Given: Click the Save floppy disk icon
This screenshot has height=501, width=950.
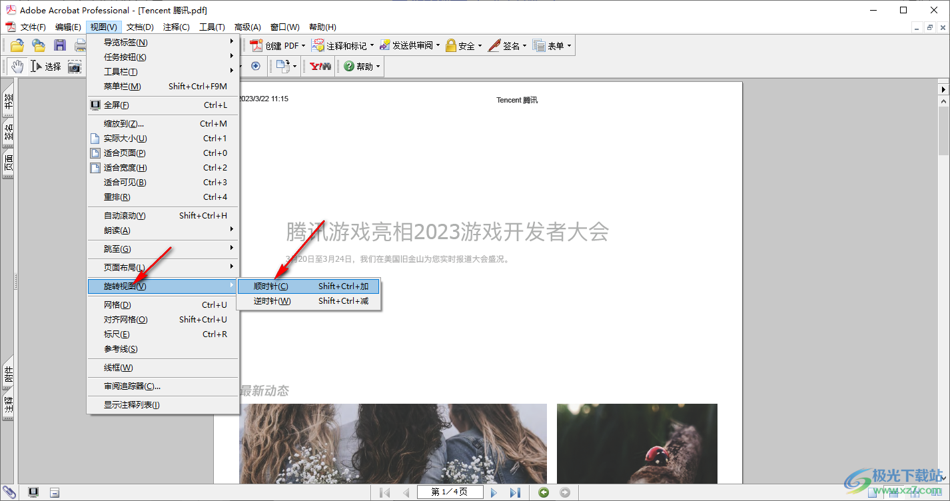Looking at the screenshot, I should click(x=60, y=45).
